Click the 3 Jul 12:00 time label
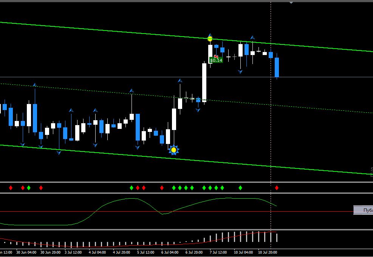Viewport: 373px width, 257px height. tap(73, 252)
